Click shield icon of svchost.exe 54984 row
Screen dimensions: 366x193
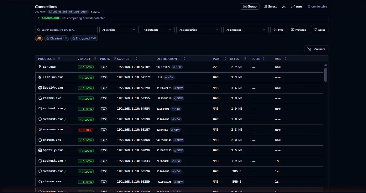40,109
